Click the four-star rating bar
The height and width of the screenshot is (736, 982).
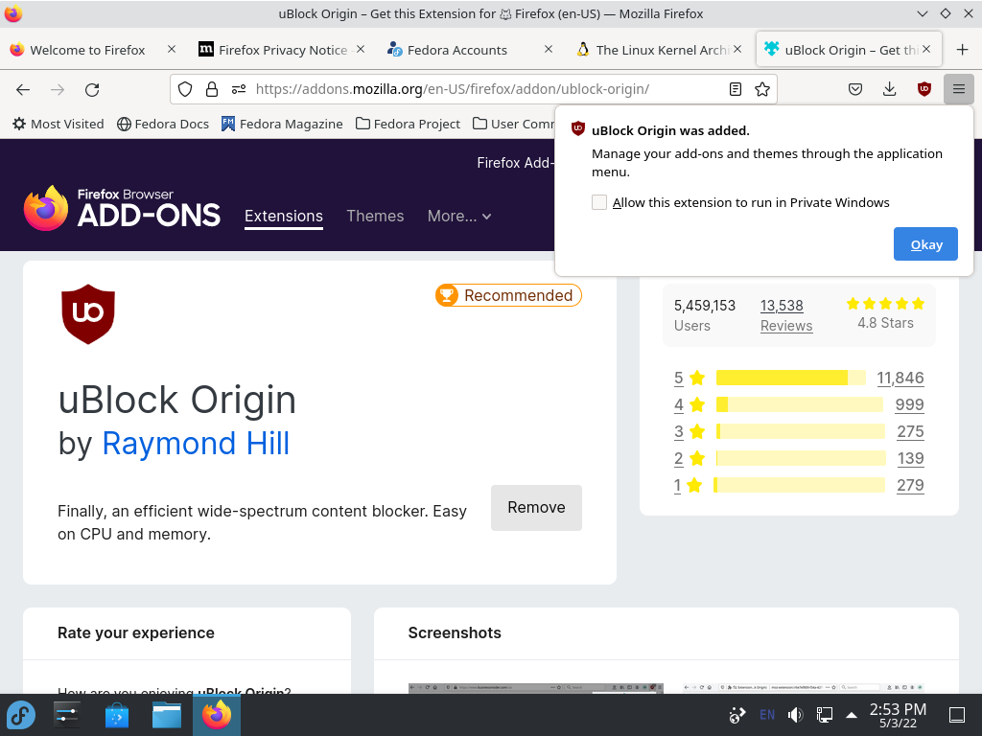tap(799, 404)
